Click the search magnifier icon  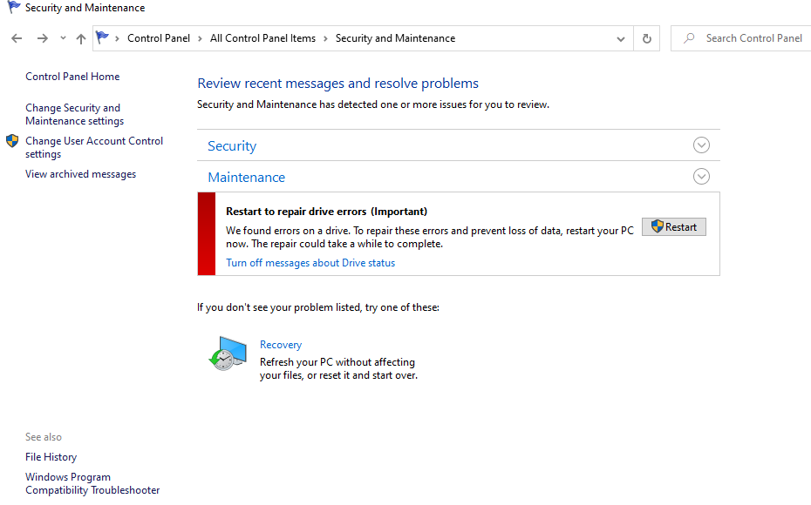[689, 38]
